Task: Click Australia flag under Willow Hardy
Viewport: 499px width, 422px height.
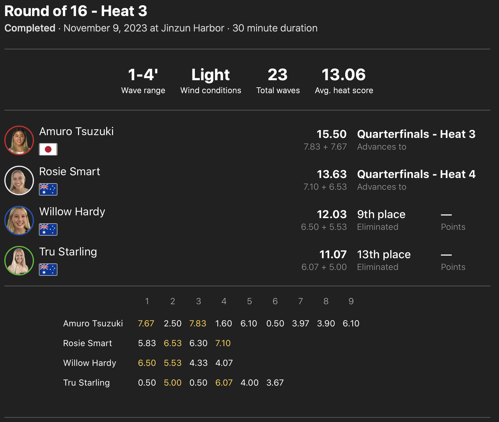Action: point(48,230)
